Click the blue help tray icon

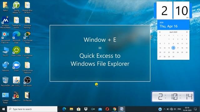[160, 109]
